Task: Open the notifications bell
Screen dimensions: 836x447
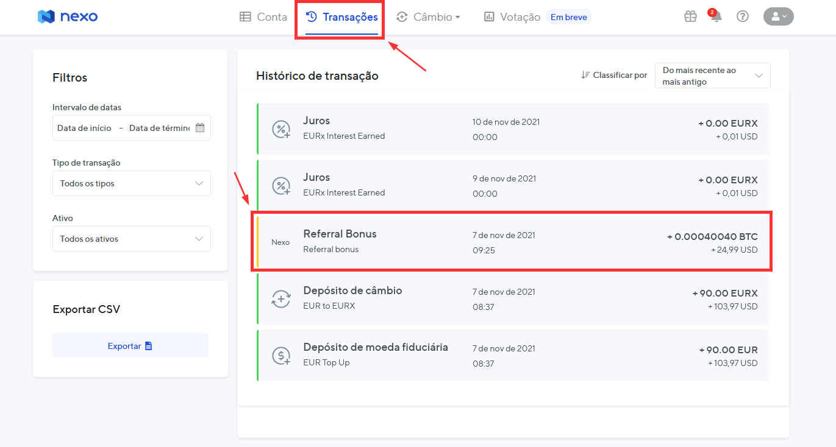Action: tap(716, 17)
